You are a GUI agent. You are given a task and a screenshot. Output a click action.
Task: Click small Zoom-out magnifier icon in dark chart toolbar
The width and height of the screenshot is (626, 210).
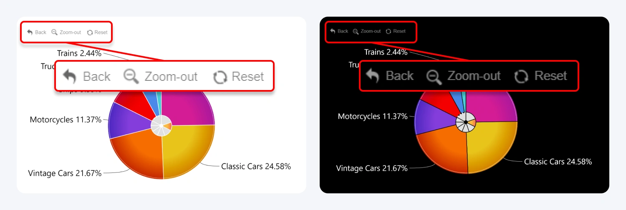click(356, 31)
